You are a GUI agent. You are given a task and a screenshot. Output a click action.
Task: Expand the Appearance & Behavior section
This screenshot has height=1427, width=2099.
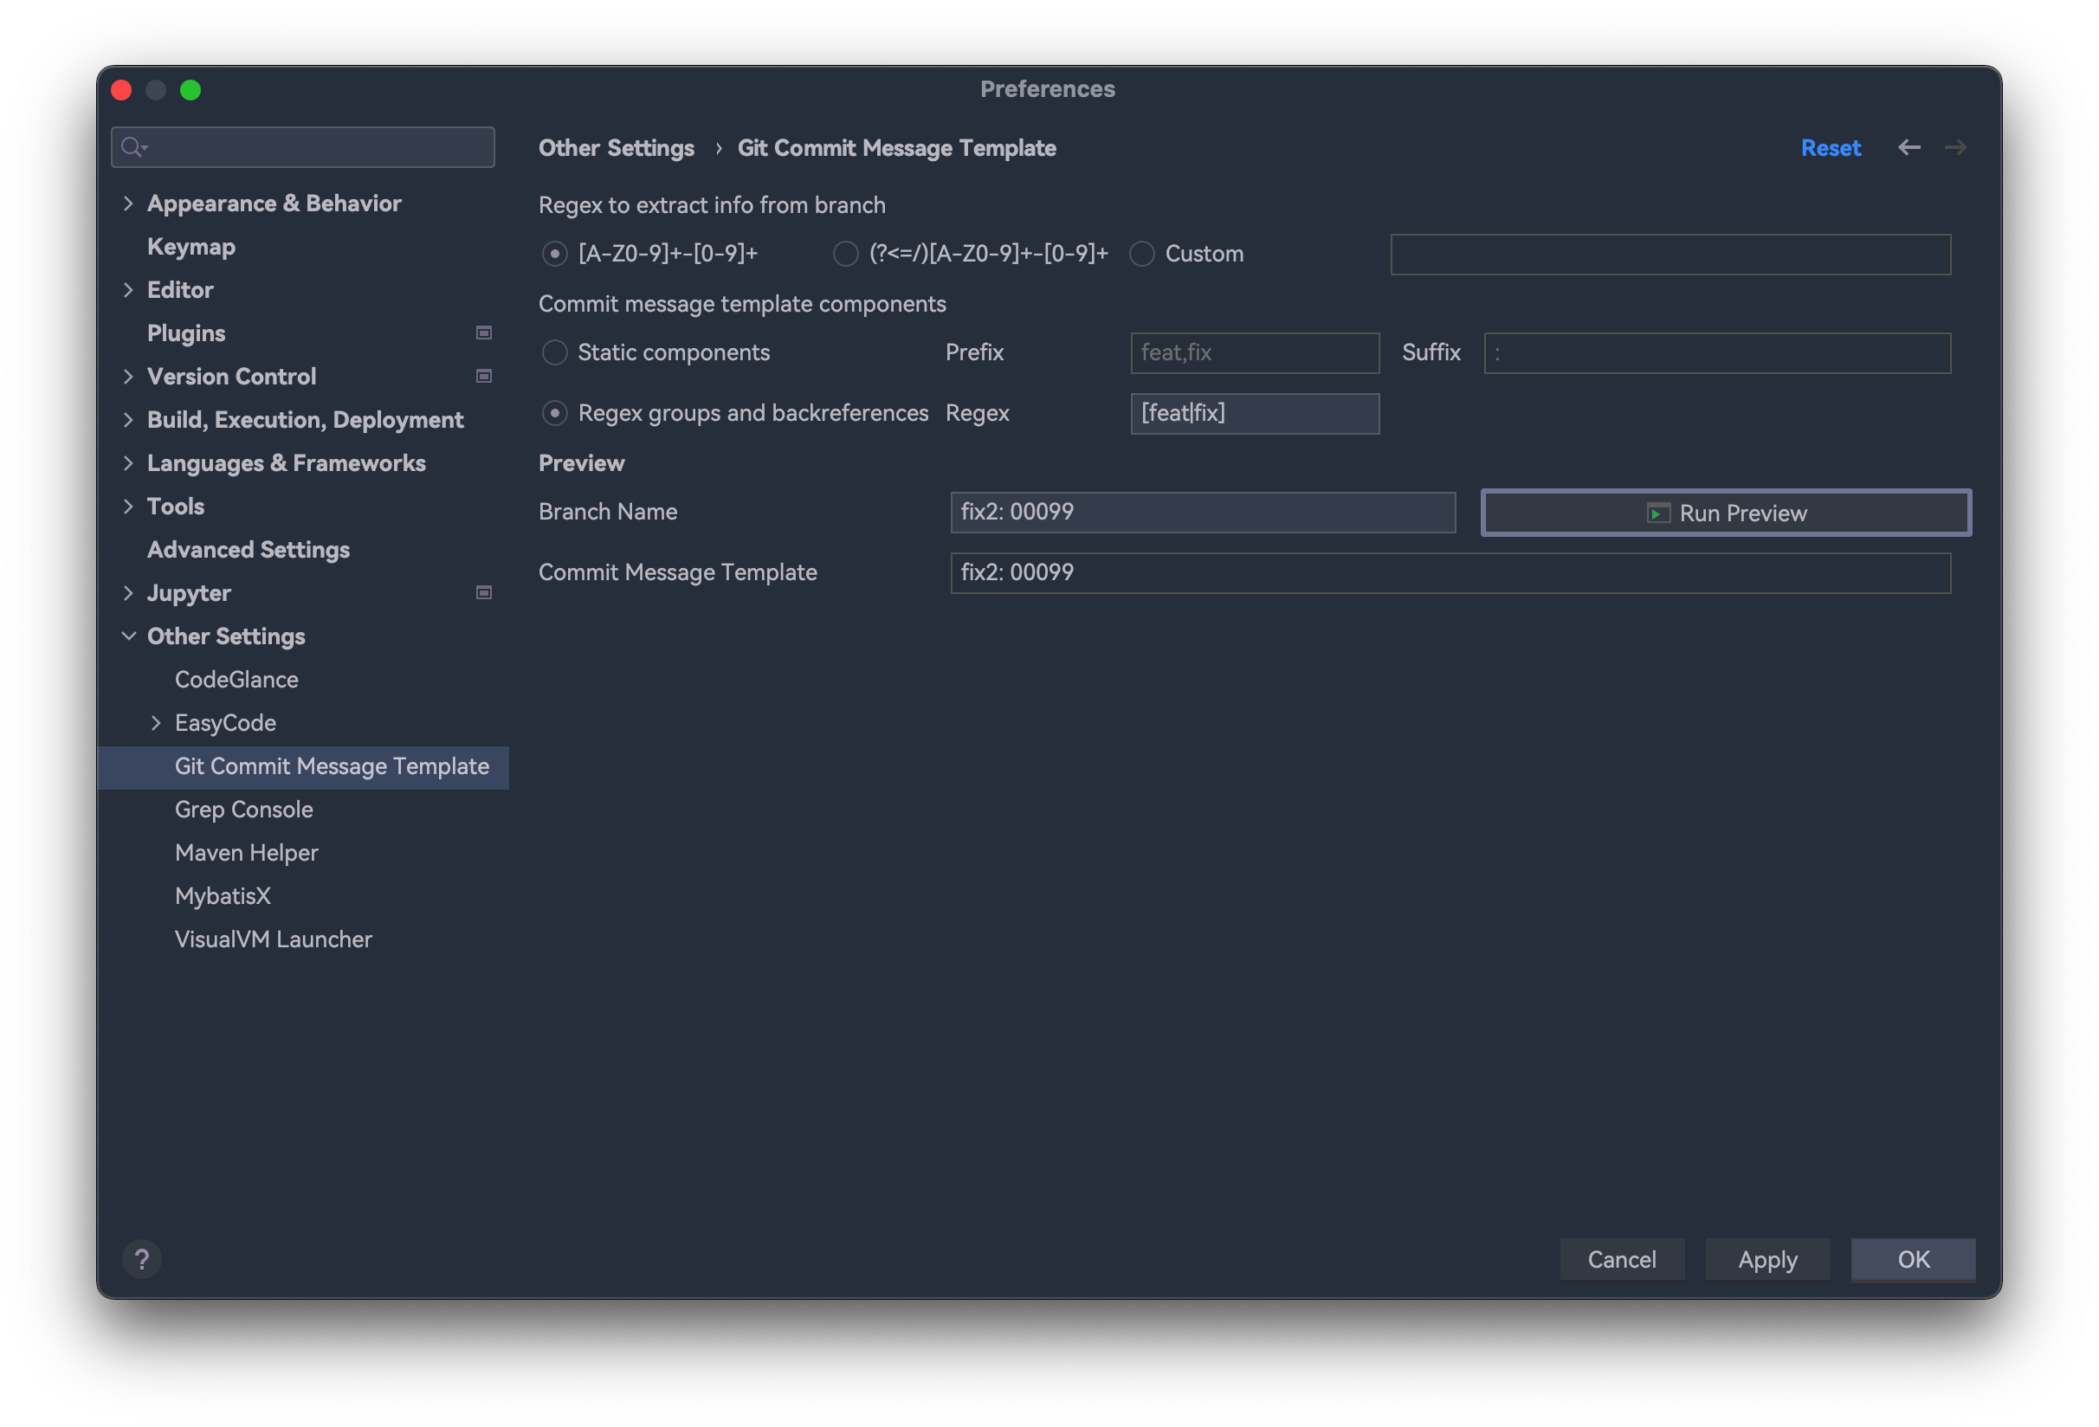click(x=128, y=203)
